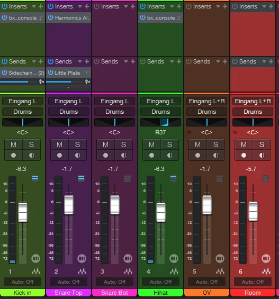Toggle meter mode icon on Snare Top channel

[81, 178]
